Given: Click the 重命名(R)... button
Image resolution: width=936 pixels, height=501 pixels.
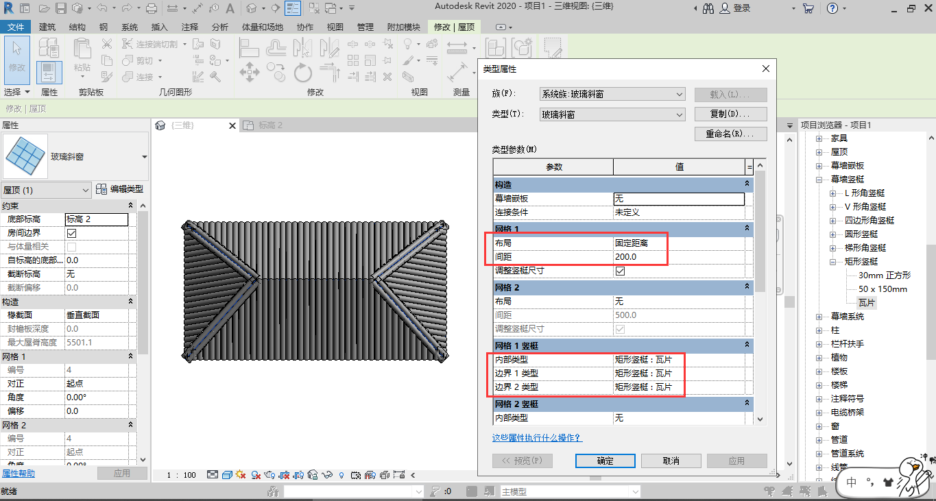Looking at the screenshot, I should pyautogui.click(x=731, y=134).
